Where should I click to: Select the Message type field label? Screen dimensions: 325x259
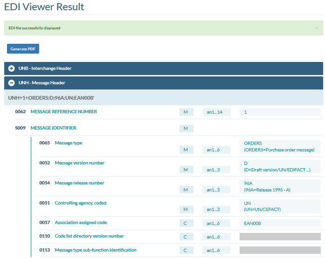click(x=68, y=143)
